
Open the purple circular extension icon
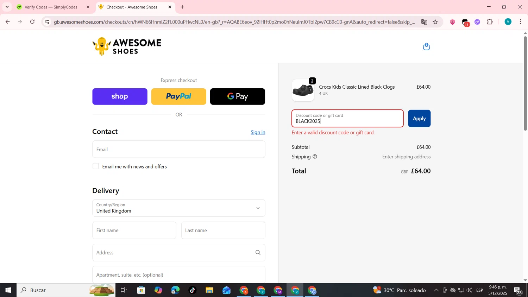coord(477,22)
